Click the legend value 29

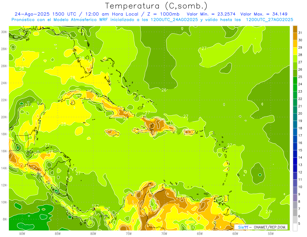tap(300, 47)
